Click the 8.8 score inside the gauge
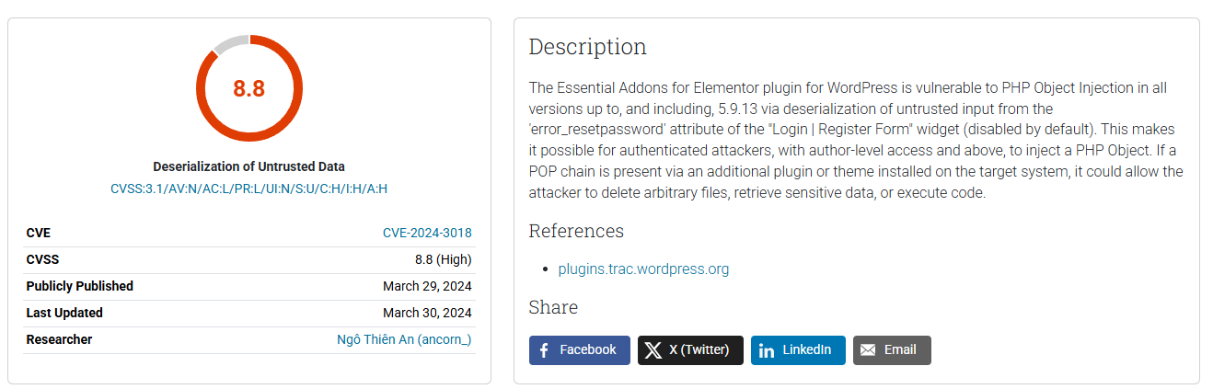This screenshot has width=1213, height=389. pyautogui.click(x=248, y=88)
